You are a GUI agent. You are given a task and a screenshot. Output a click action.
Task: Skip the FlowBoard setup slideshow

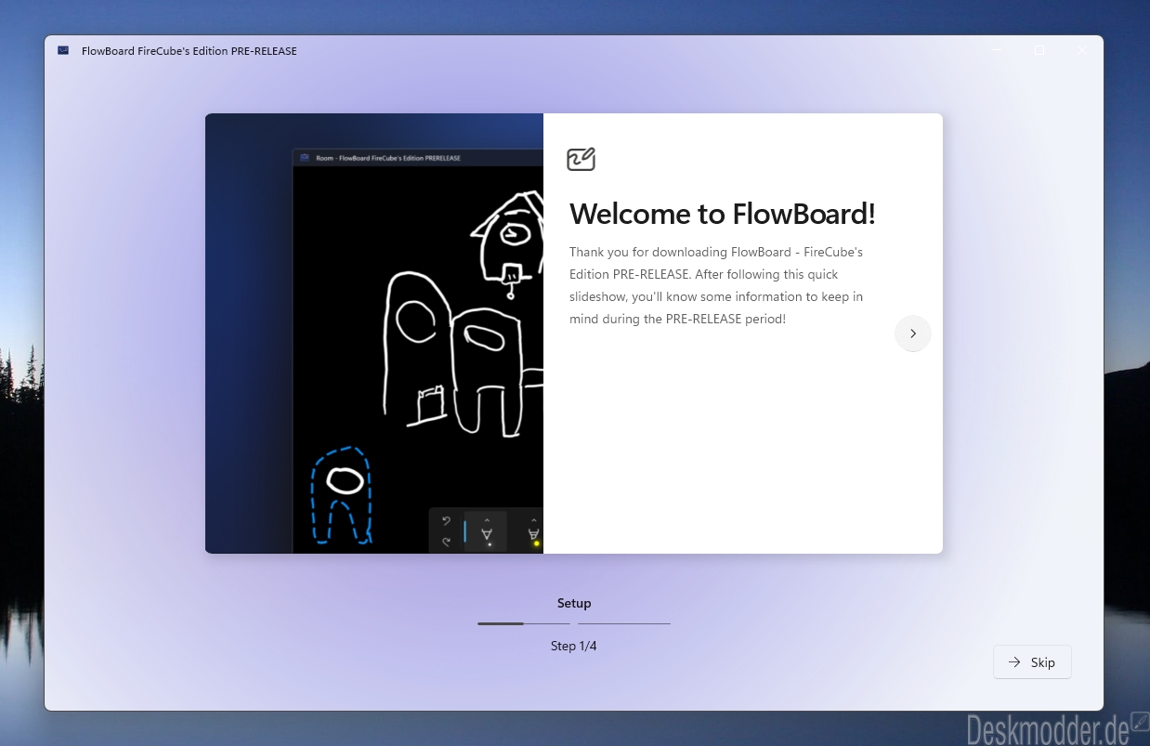click(x=1032, y=662)
